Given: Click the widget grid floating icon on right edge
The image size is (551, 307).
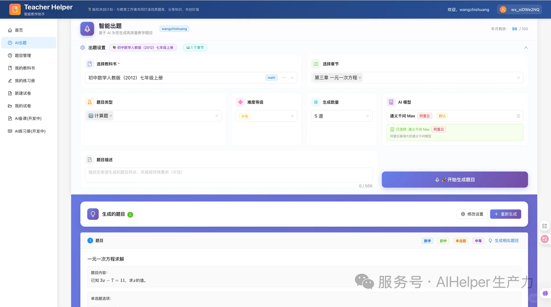Looking at the screenshot, I should 545,226.
